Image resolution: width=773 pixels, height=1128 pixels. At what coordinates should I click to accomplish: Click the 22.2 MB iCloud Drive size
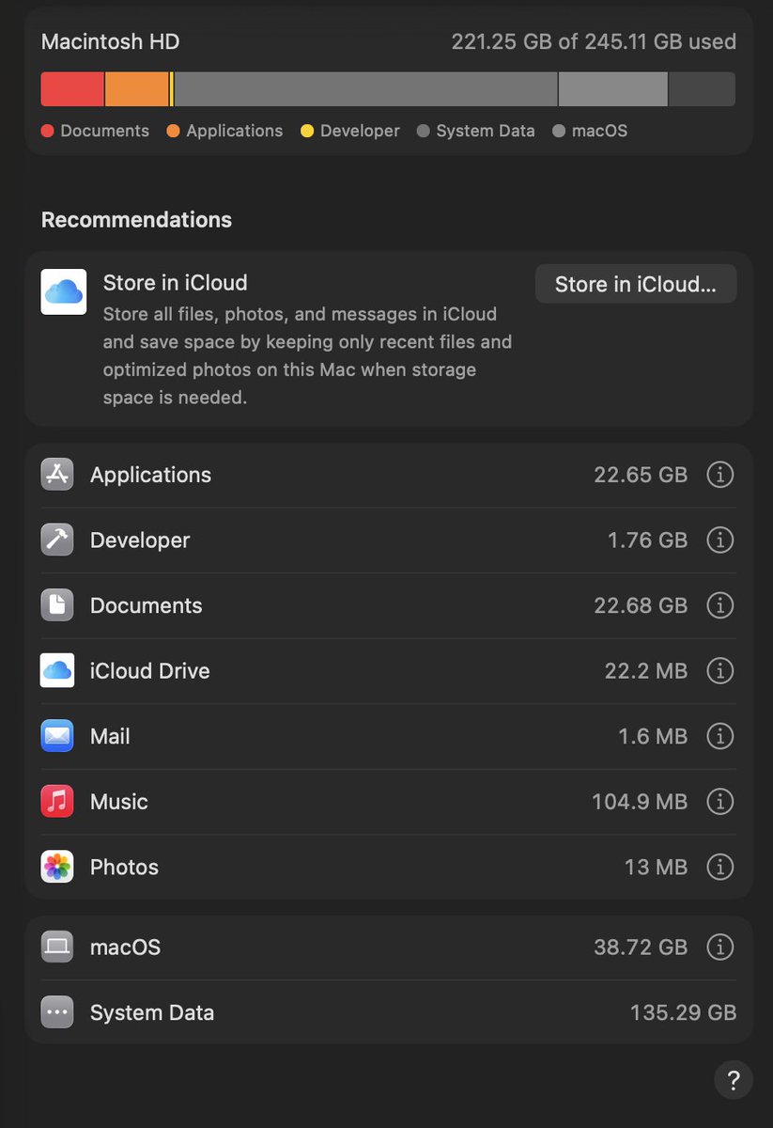(646, 671)
